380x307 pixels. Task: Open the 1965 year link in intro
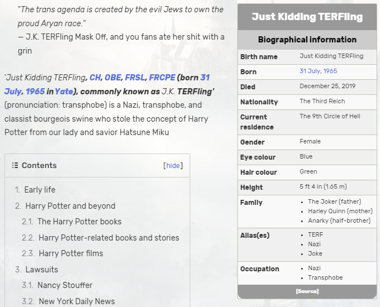pos(35,92)
